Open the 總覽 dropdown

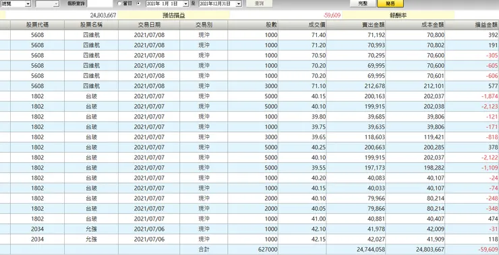click(16, 3)
